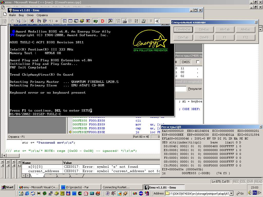The image size is (263, 197).
Task: Click the hammer build toolbar icon
Action: (x=110, y=21)
